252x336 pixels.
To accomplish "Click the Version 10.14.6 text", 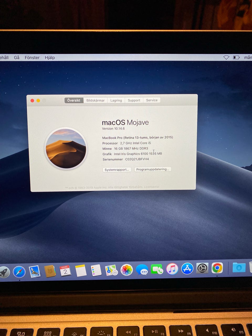I will (113, 129).
